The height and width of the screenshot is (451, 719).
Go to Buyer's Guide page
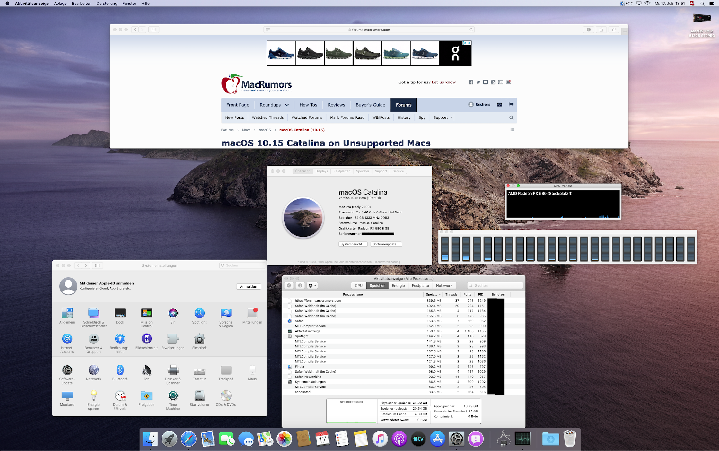370,105
